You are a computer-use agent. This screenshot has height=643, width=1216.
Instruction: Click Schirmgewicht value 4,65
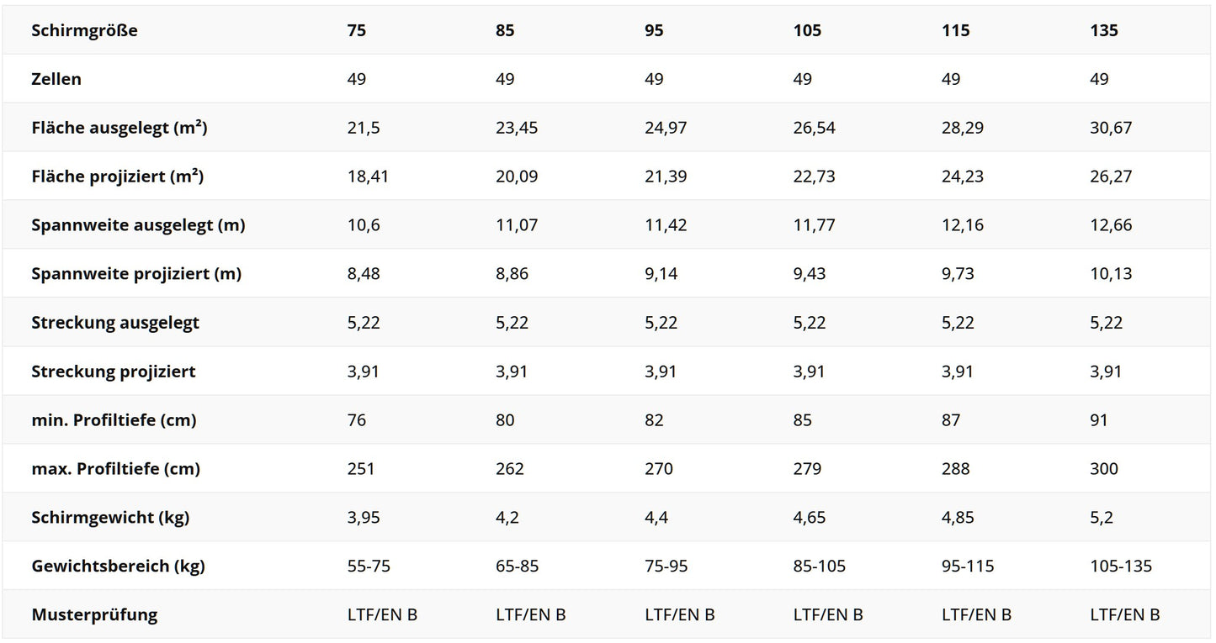[810, 519]
